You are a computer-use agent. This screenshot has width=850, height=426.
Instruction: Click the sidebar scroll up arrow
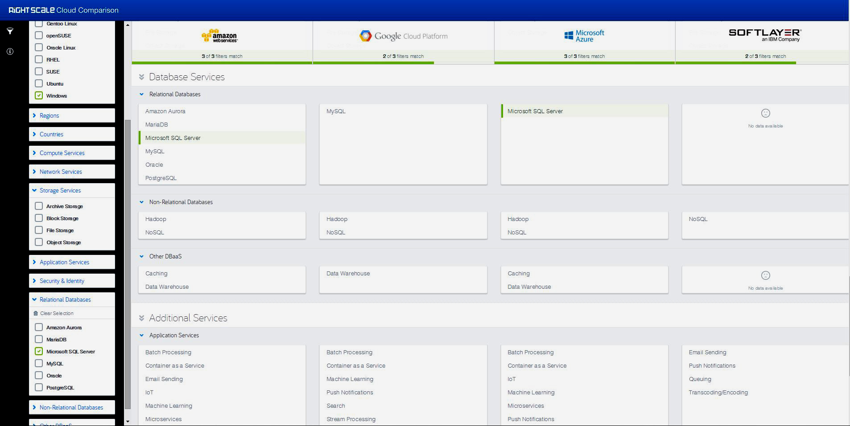click(x=128, y=25)
